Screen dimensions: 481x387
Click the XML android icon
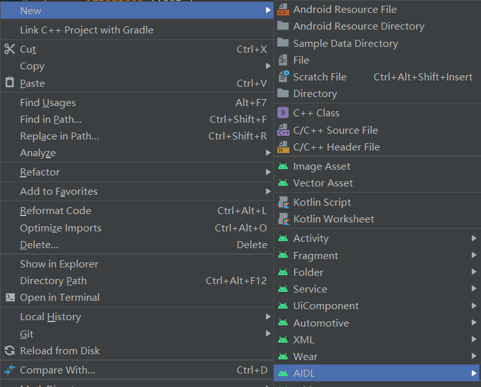[x=283, y=340]
